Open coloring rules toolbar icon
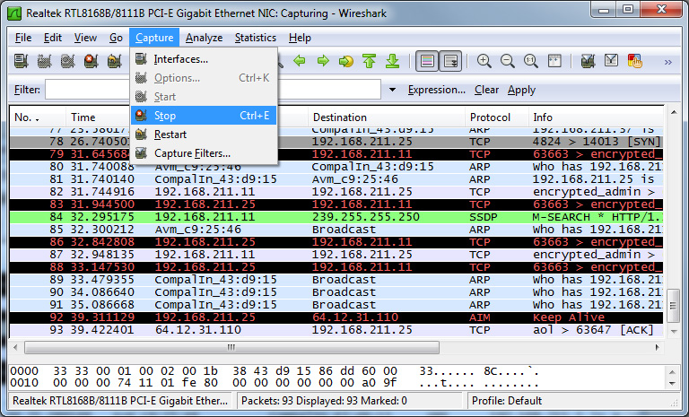 coord(635,62)
